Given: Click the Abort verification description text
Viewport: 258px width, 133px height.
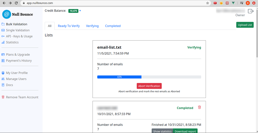Looking at the screenshot, I should pos(149,92).
